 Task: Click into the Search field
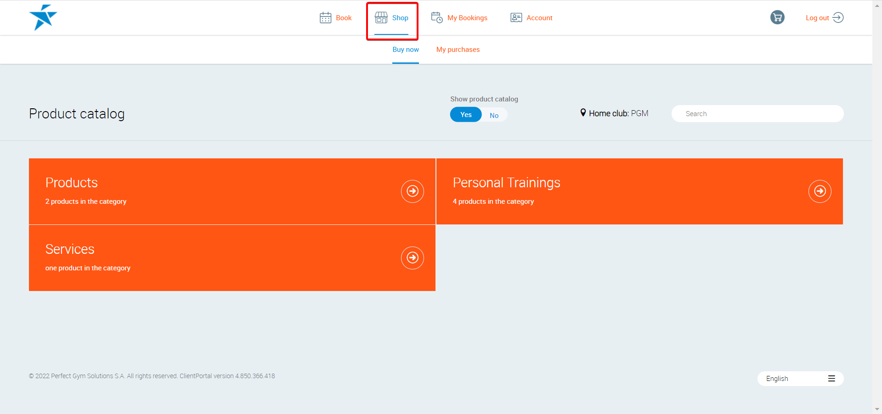pyautogui.click(x=757, y=114)
